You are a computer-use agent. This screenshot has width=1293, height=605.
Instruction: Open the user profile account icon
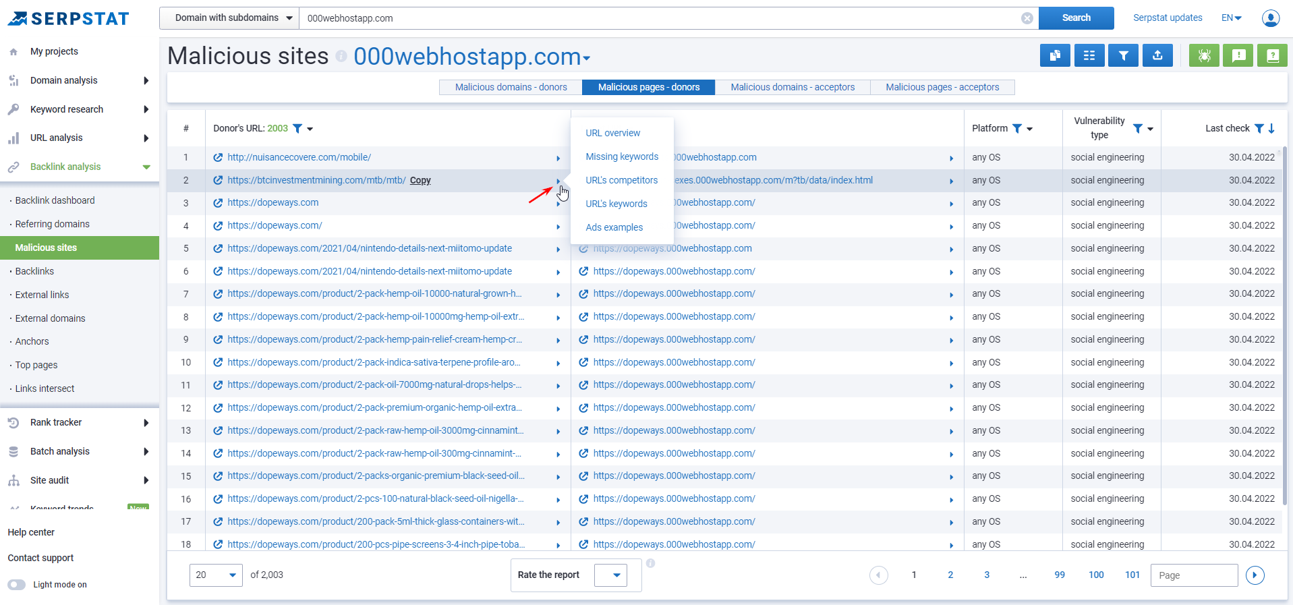(x=1270, y=18)
